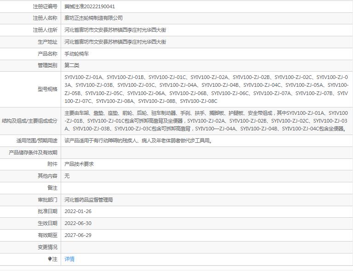Click the SYIV100-ZJ model list text

pos(206,89)
